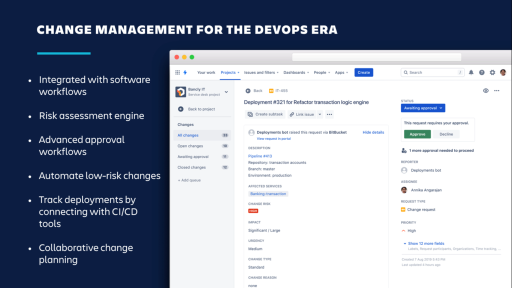Go Back to project
Viewport: 512px width, 288px height.
coord(202,109)
